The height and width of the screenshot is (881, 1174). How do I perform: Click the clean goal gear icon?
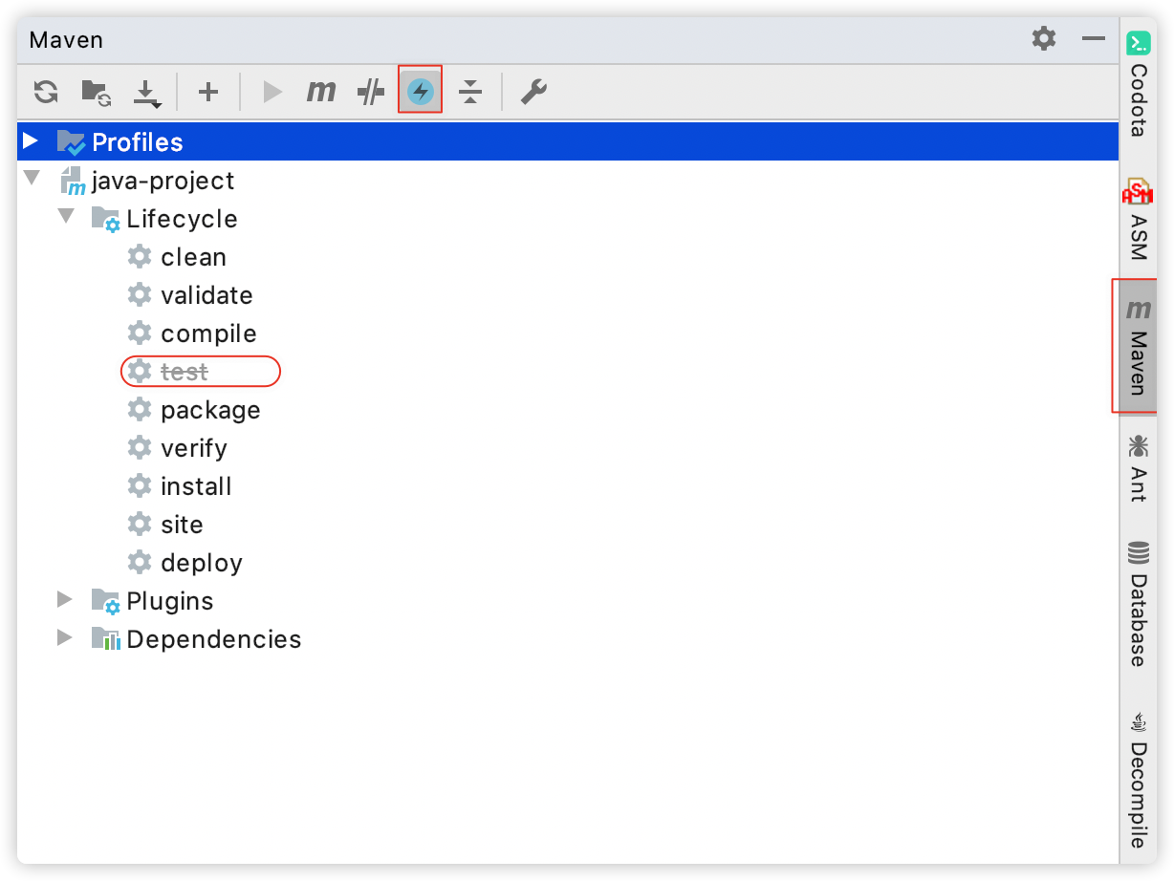point(140,256)
